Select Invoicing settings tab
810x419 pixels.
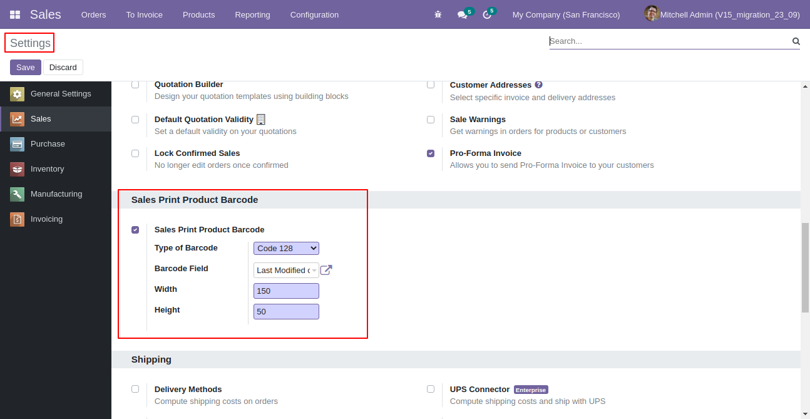pos(56,219)
